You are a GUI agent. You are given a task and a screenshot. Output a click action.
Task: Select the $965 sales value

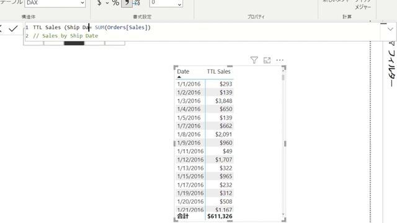tap(226, 176)
